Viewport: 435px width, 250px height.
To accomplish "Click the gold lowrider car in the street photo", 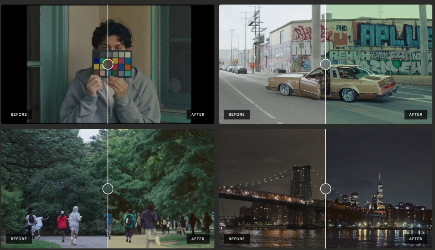I will tap(331, 83).
